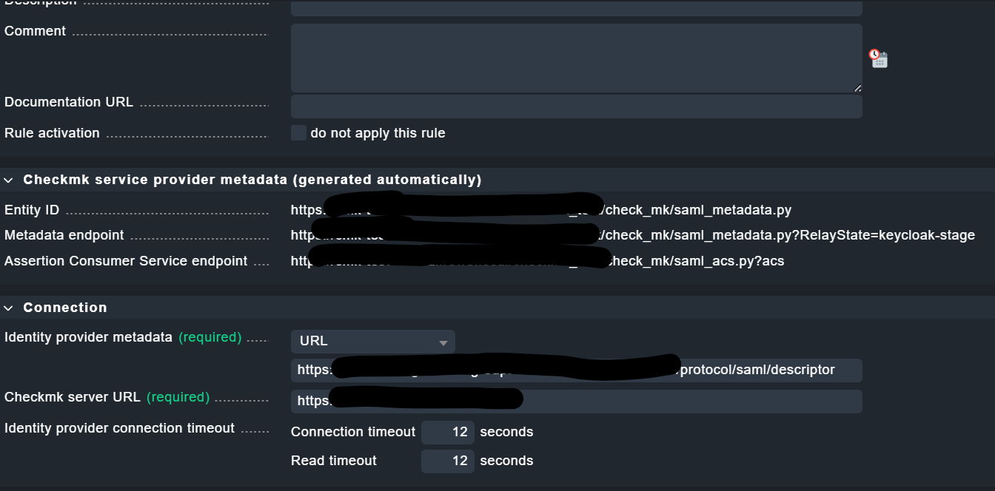Click the dropdown arrow next to URL

[443, 341]
